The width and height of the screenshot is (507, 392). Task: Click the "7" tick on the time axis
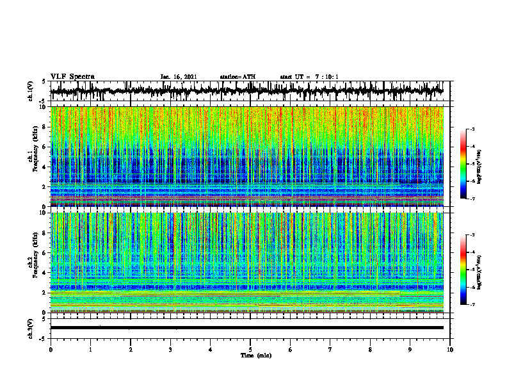tap(330, 350)
